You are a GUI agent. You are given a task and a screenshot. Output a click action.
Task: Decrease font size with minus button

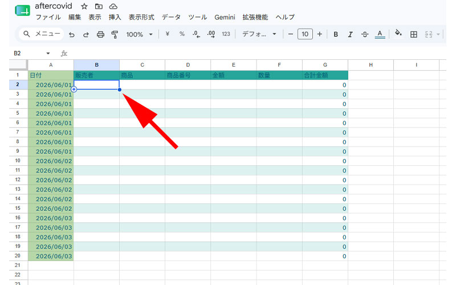290,34
